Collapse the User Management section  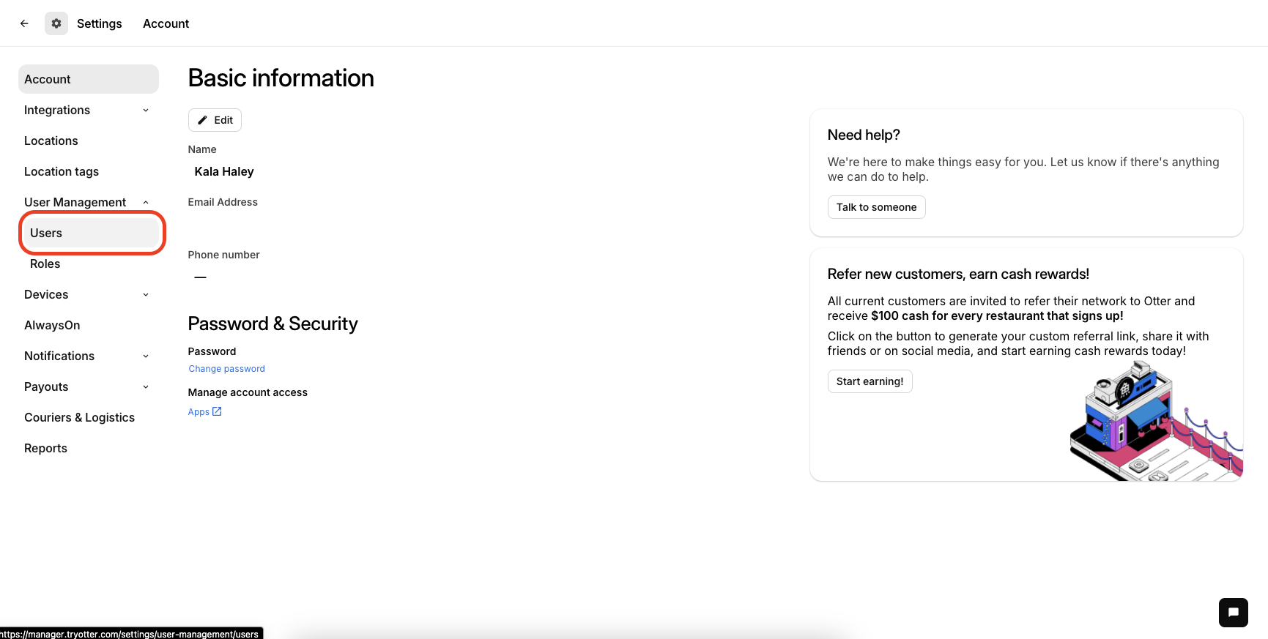(146, 202)
